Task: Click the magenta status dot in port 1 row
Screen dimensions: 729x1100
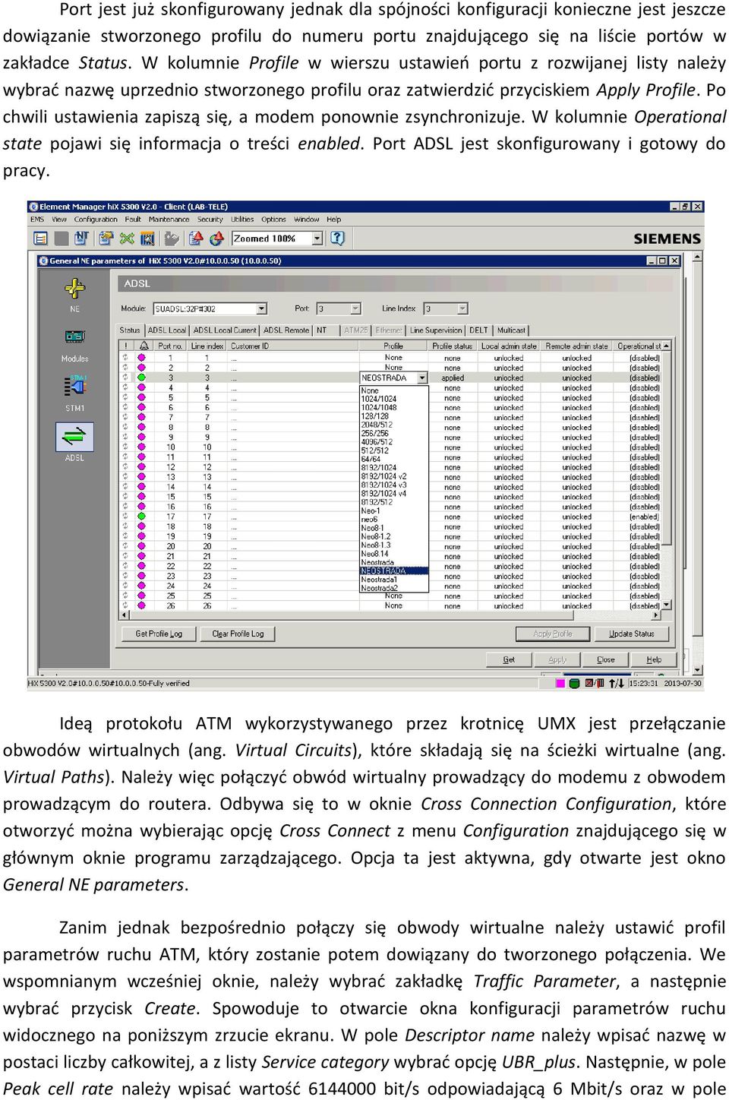Action: (x=141, y=358)
